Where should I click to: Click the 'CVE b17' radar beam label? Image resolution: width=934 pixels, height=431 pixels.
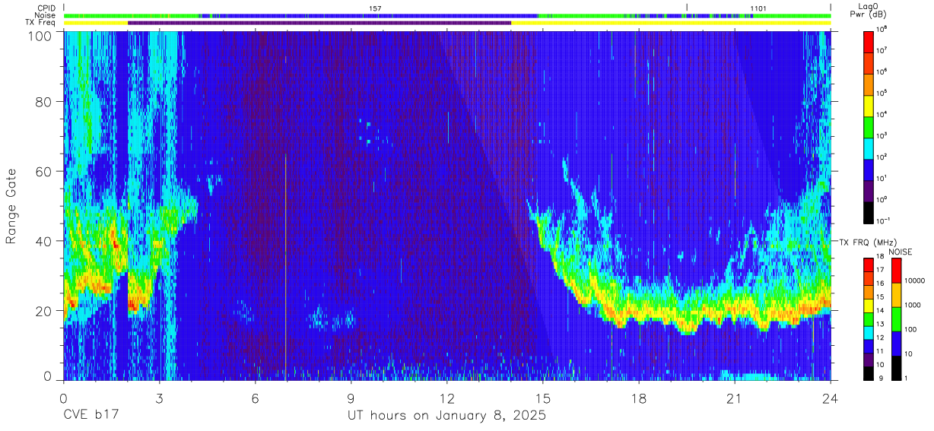click(90, 416)
